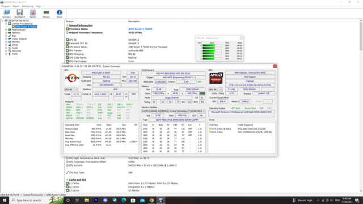This screenshot has height=204, width=363.
Task: Open the GPU #0 selector dropdown
Action: tap(216, 90)
